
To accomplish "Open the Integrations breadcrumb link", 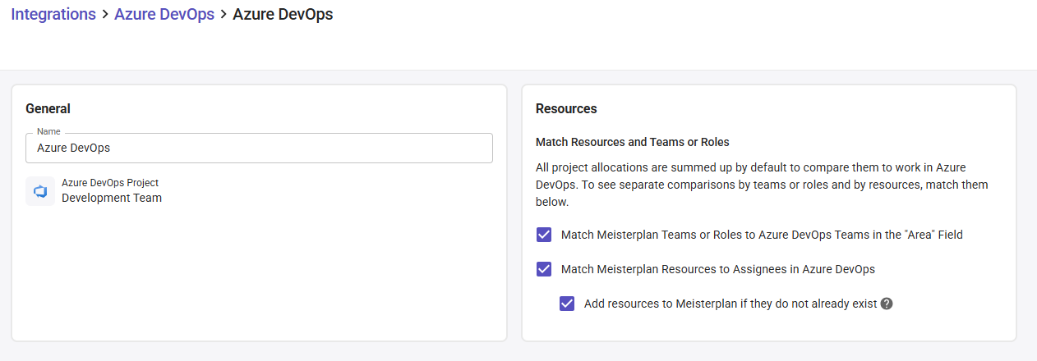I will click(x=53, y=15).
